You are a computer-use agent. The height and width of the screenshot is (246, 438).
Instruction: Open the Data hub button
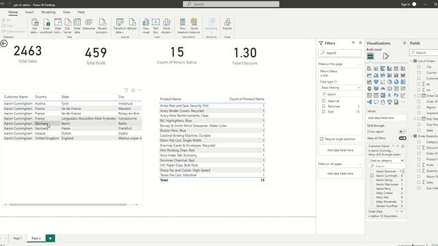(x=57, y=26)
